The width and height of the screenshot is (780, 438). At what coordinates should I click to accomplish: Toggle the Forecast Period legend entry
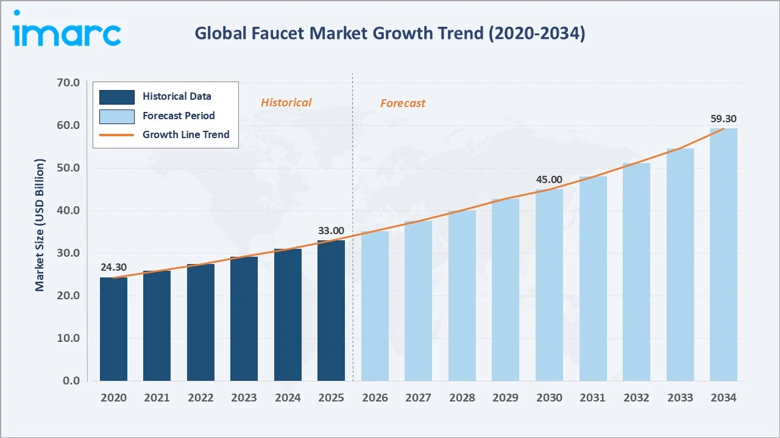point(179,116)
